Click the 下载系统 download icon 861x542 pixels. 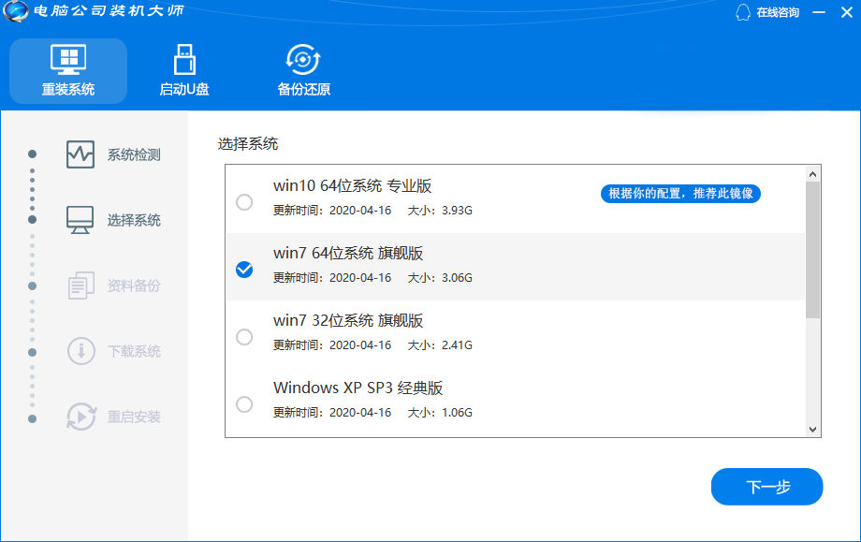(81, 351)
